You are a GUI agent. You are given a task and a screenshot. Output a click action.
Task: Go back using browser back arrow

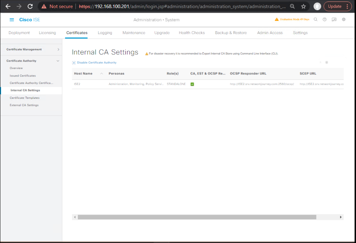[8, 6]
